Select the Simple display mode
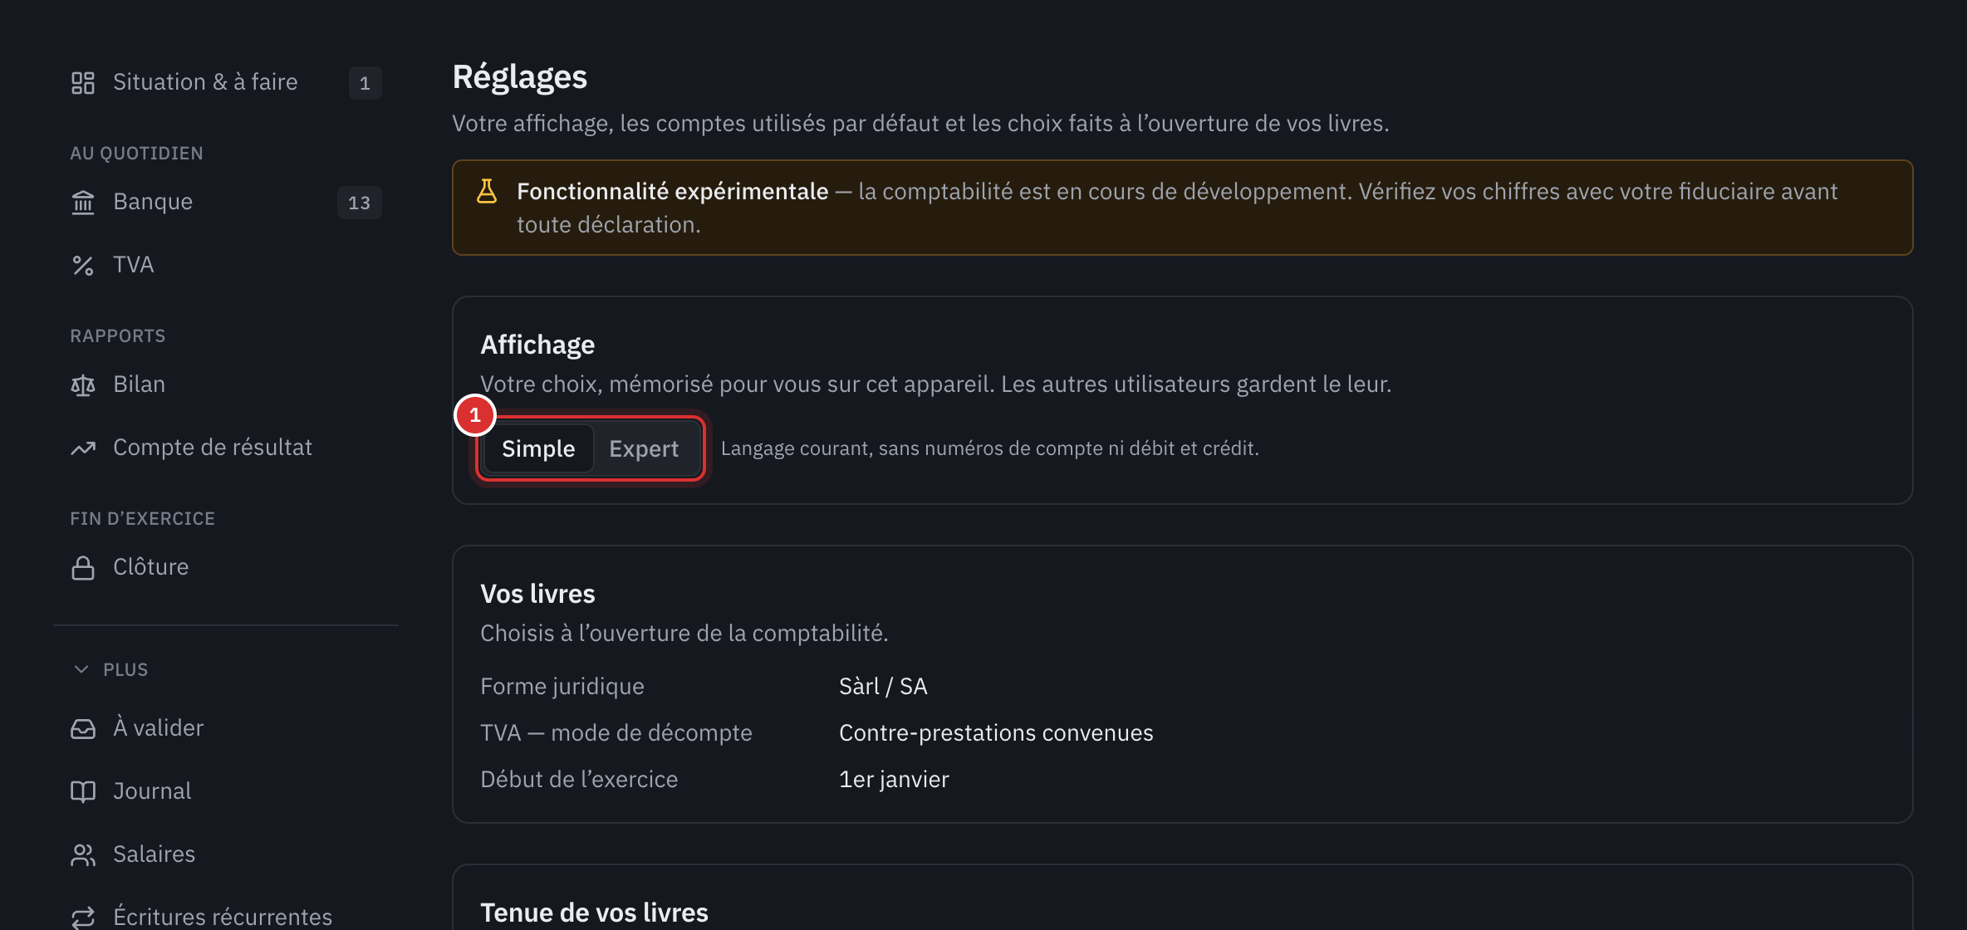 tap(538, 448)
